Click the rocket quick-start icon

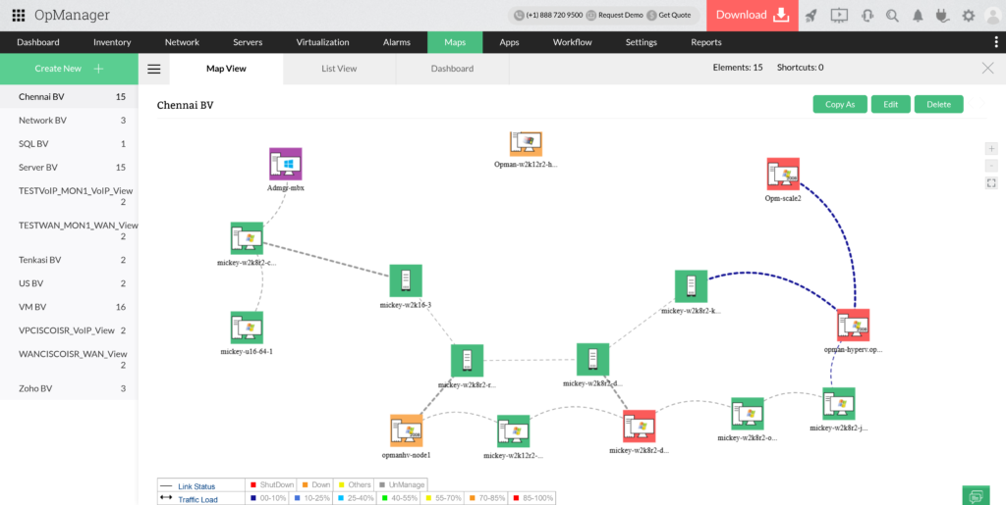pos(811,15)
